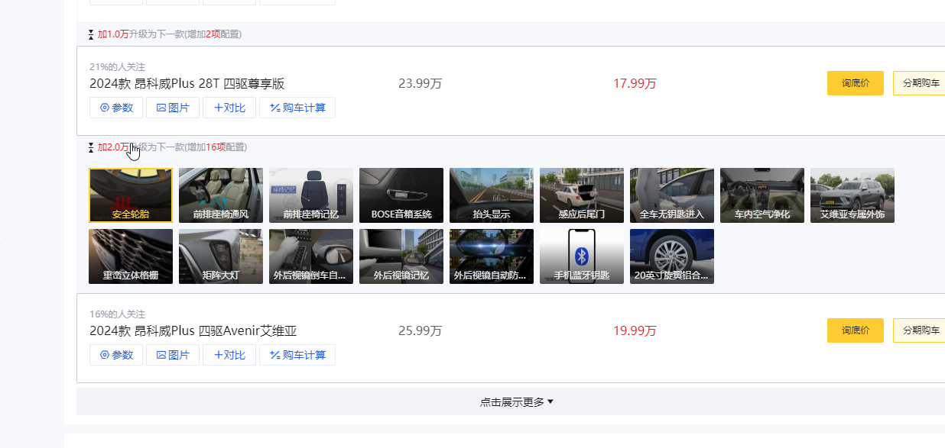View the BOSE音箱系统 feature thumbnail
This screenshot has width=945, height=448.
(401, 195)
